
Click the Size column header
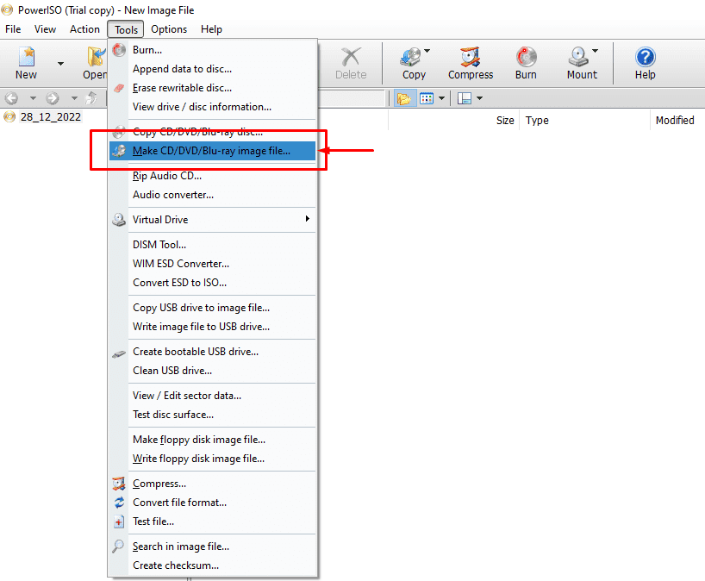pos(505,121)
